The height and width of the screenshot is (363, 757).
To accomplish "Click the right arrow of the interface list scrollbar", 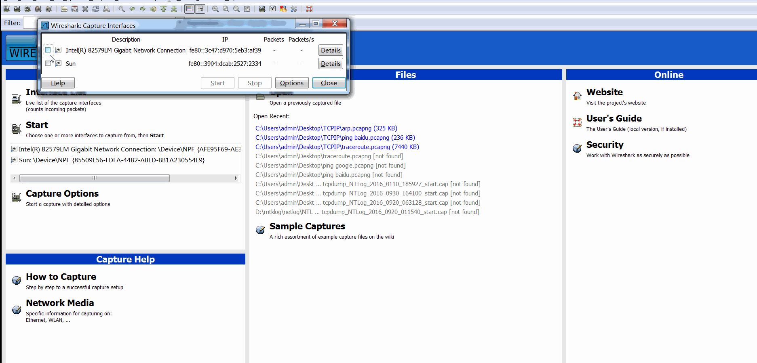I will (x=236, y=178).
